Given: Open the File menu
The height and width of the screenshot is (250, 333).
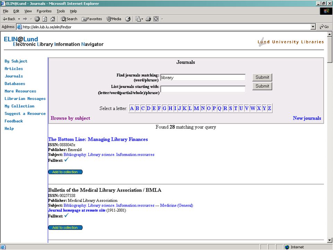Looking at the screenshot, I should pos(6,11).
